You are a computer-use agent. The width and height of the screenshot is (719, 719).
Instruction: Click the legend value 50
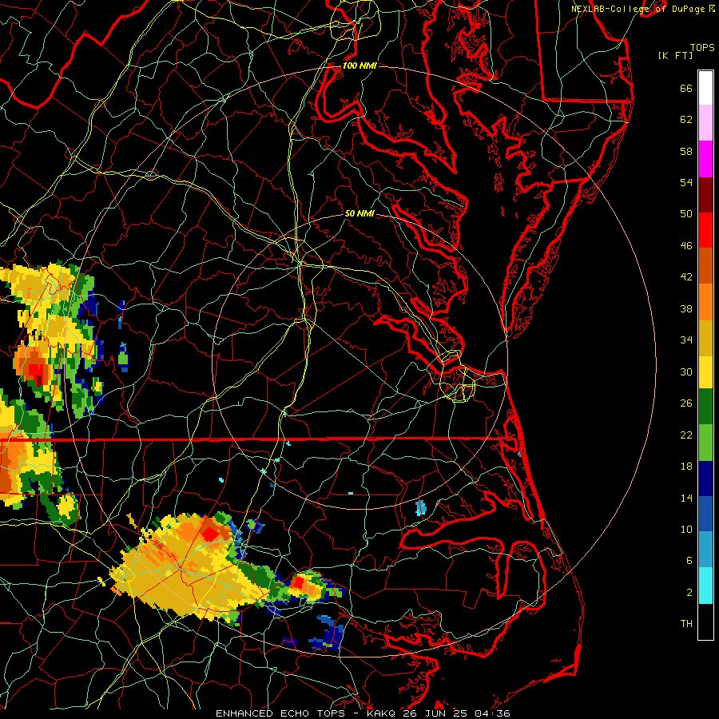tap(686, 214)
